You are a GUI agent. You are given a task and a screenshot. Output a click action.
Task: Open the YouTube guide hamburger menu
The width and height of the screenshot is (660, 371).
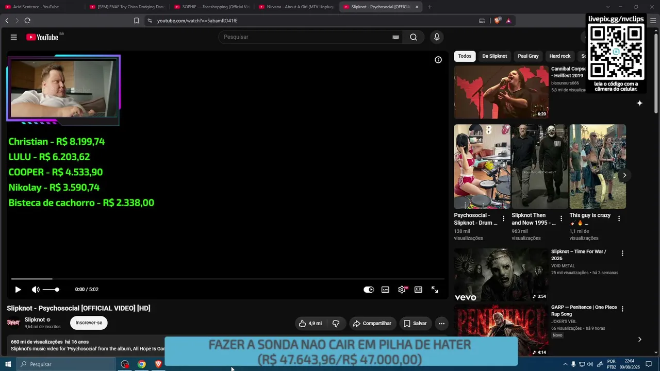click(14, 37)
